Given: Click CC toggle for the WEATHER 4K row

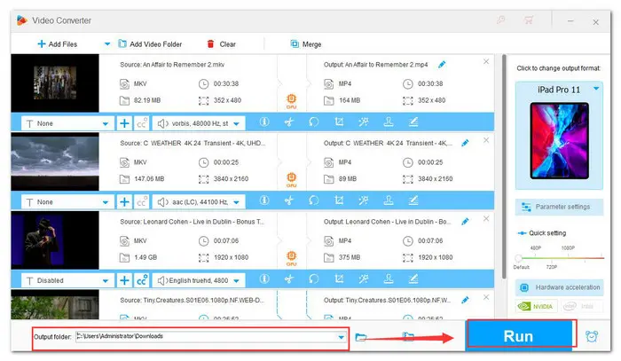Looking at the screenshot, I should (142, 202).
